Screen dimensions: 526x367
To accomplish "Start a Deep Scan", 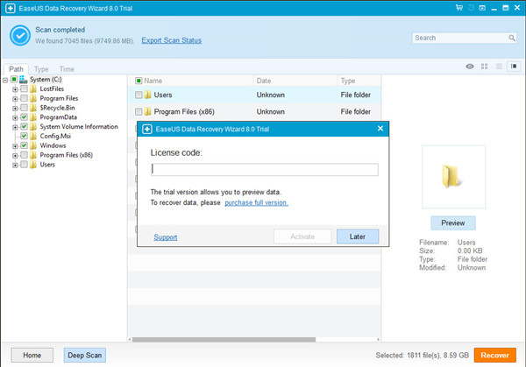I will coord(84,356).
